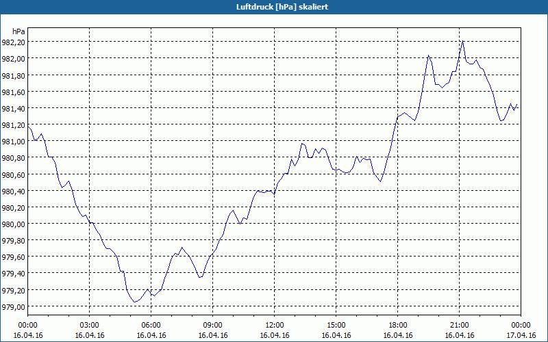Select the 979,60 y-axis value

point(14,257)
